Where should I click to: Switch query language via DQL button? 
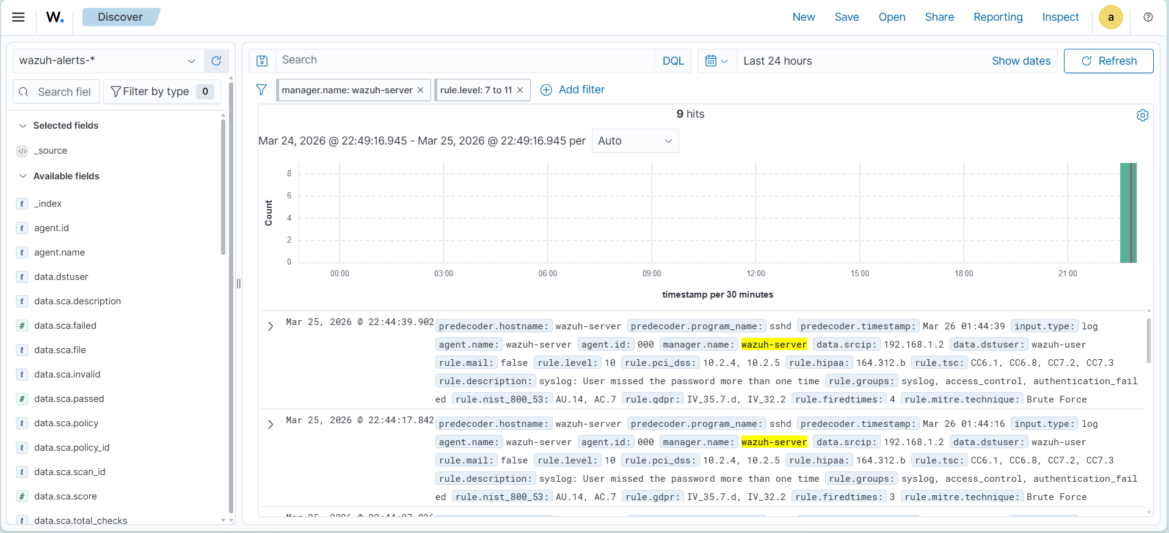[673, 60]
